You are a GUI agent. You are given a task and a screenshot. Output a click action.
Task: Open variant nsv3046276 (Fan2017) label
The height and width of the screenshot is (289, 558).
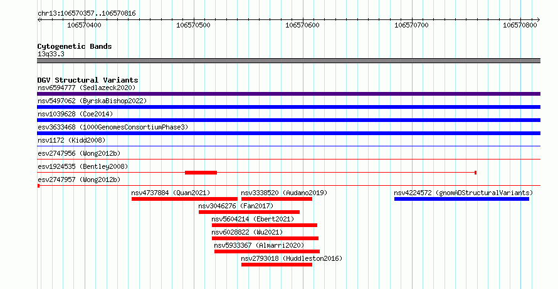point(236,206)
